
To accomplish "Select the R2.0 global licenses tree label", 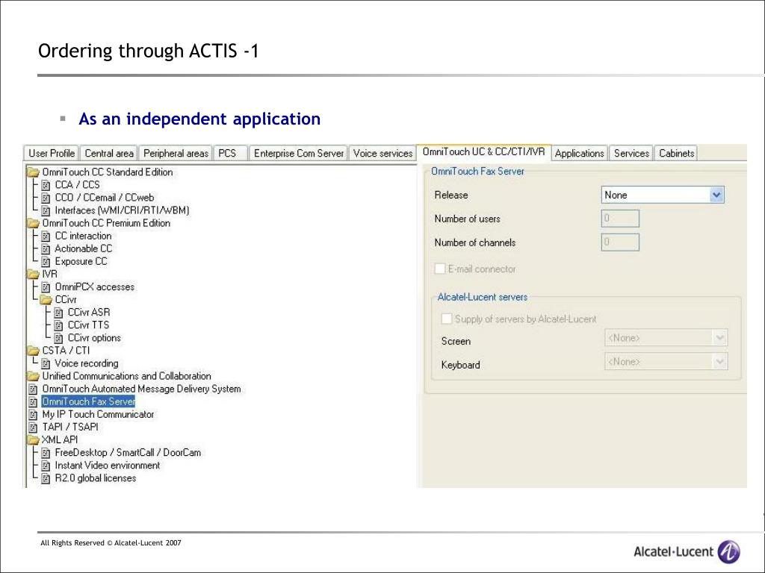I will click(95, 478).
